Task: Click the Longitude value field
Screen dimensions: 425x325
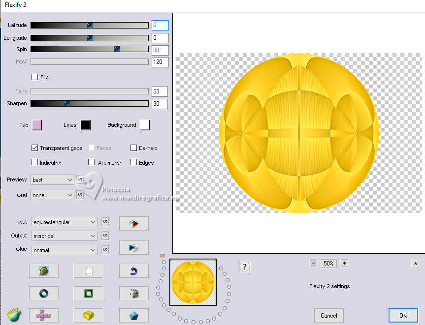Action: pos(160,38)
